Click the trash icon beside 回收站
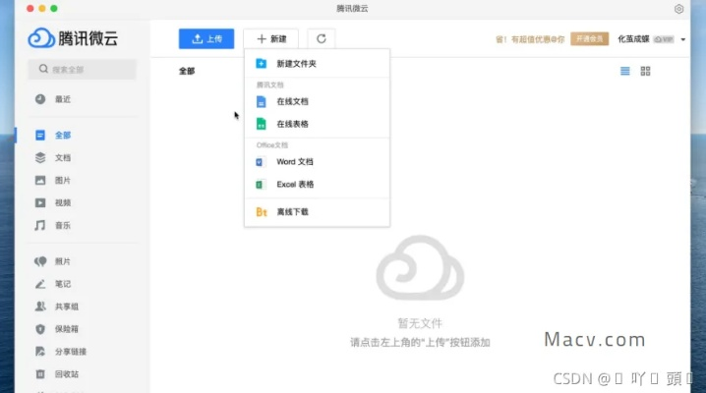The width and height of the screenshot is (706, 393). (x=40, y=373)
